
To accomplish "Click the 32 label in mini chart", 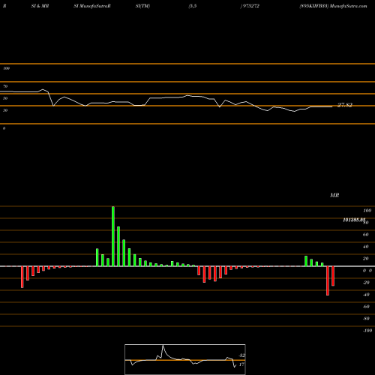I will (x=242, y=355).
